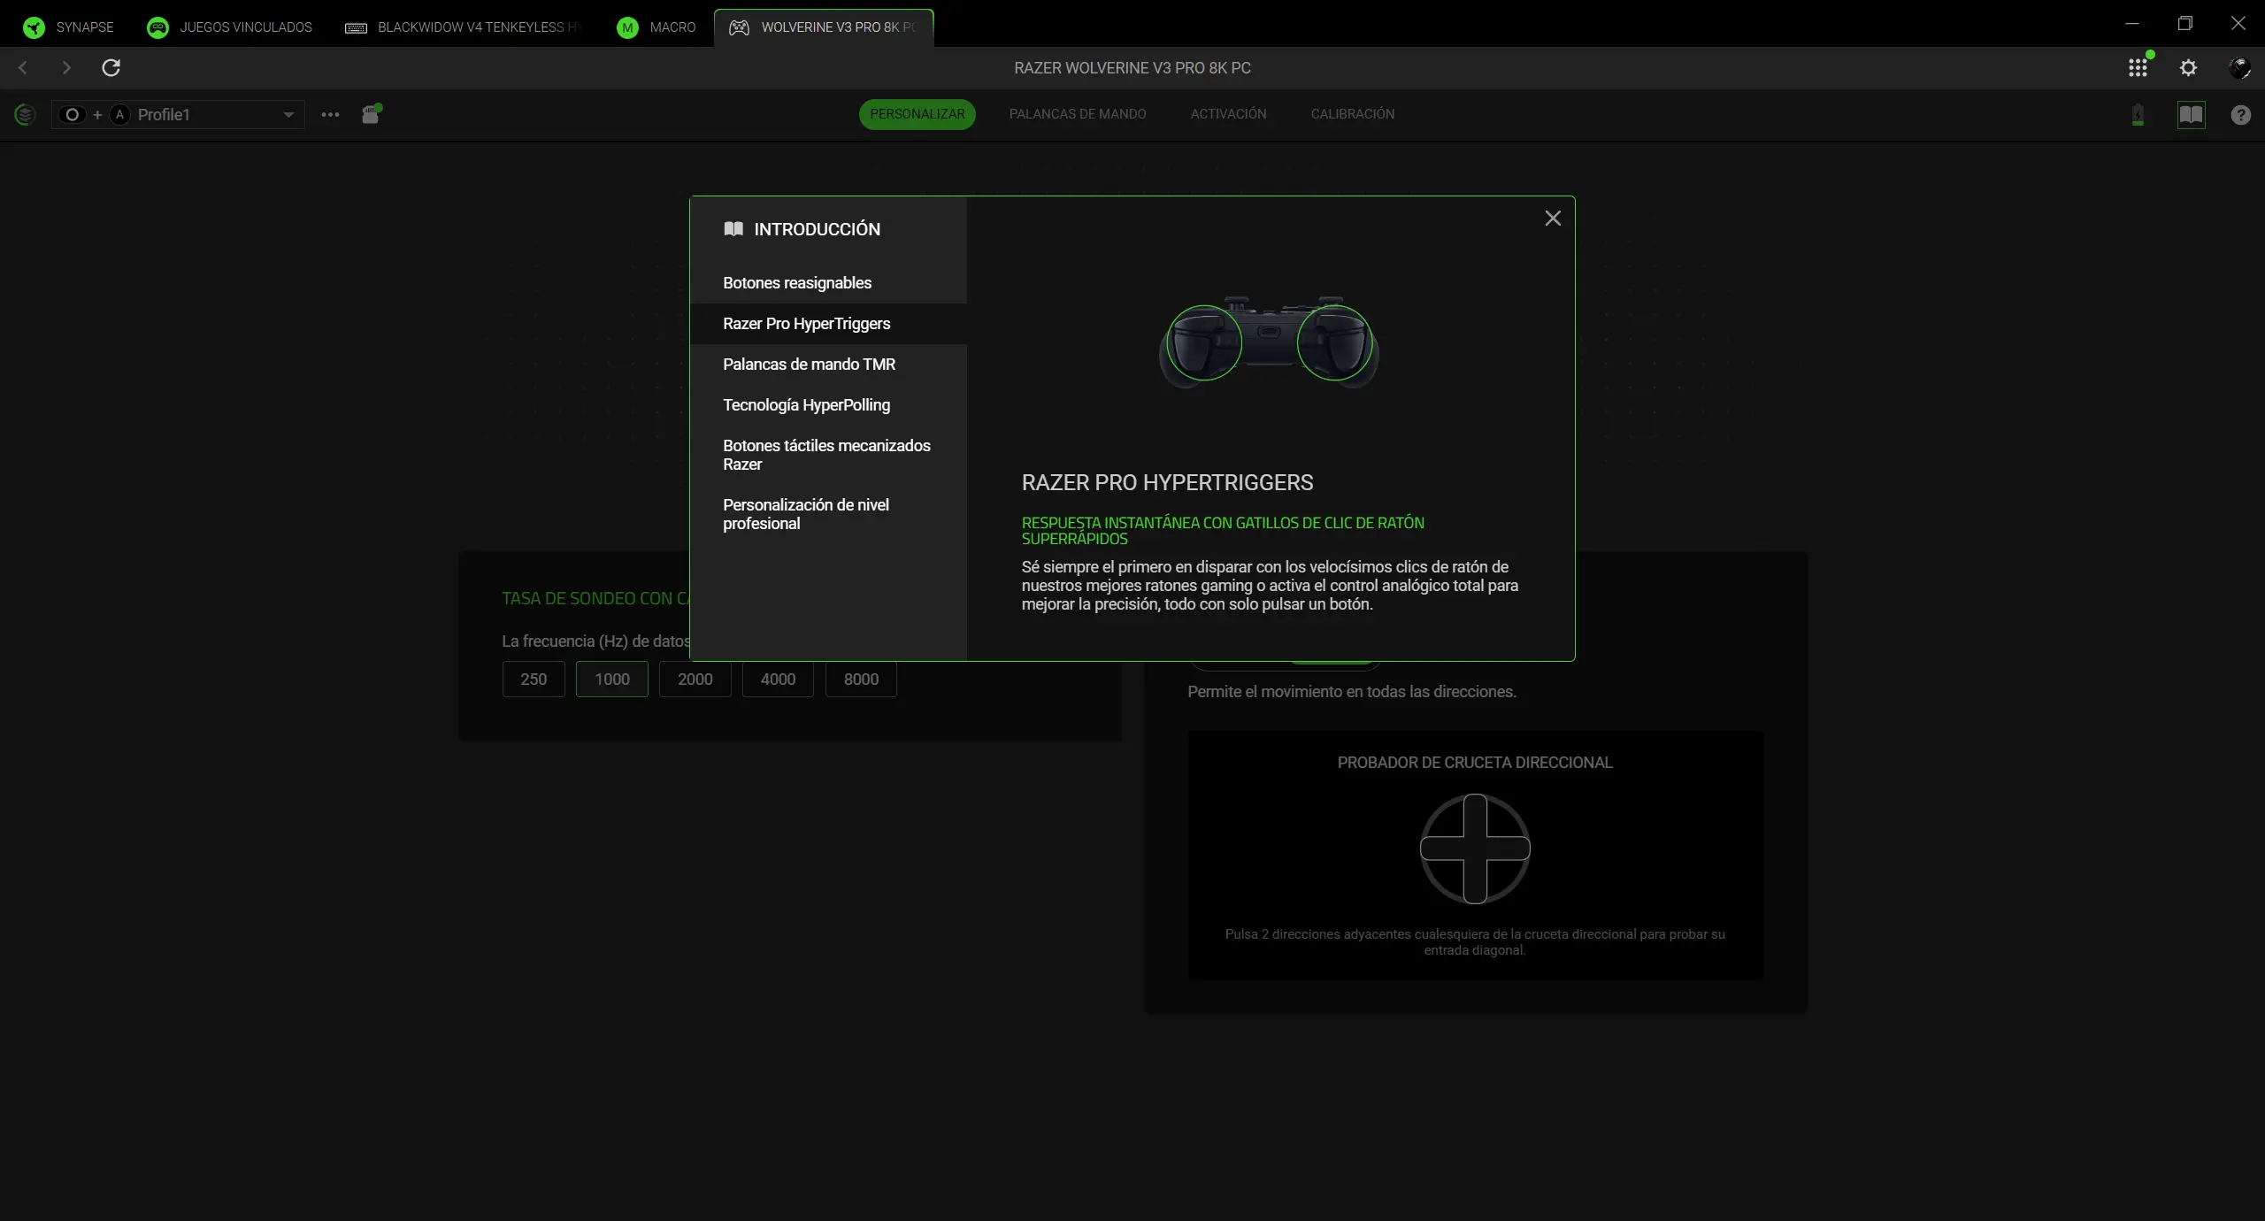The height and width of the screenshot is (1221, 2265).
Task: Open the Profile1 dropdown
Action: tap(288, 114)
